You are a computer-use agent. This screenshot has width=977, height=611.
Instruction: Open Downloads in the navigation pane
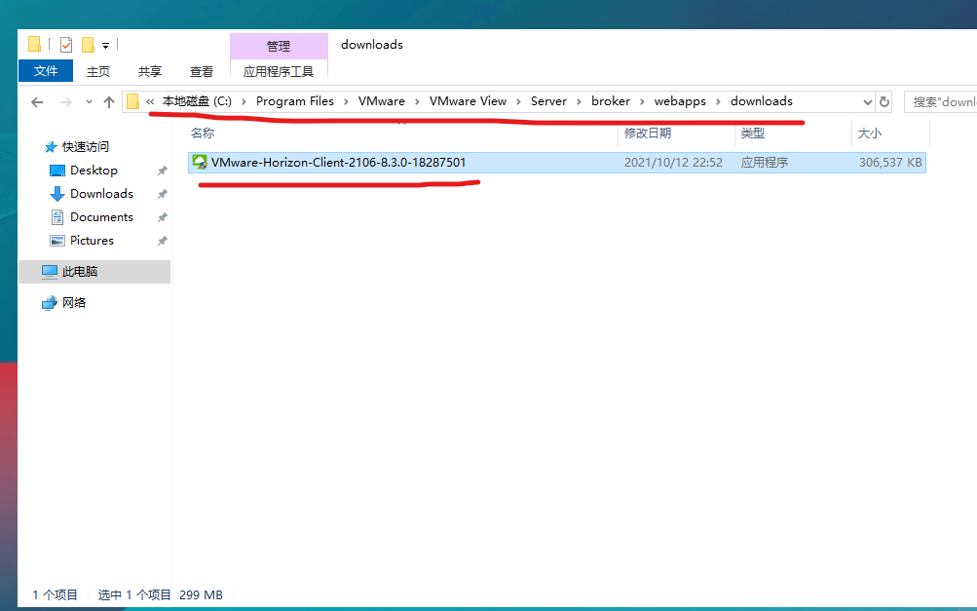101,194
